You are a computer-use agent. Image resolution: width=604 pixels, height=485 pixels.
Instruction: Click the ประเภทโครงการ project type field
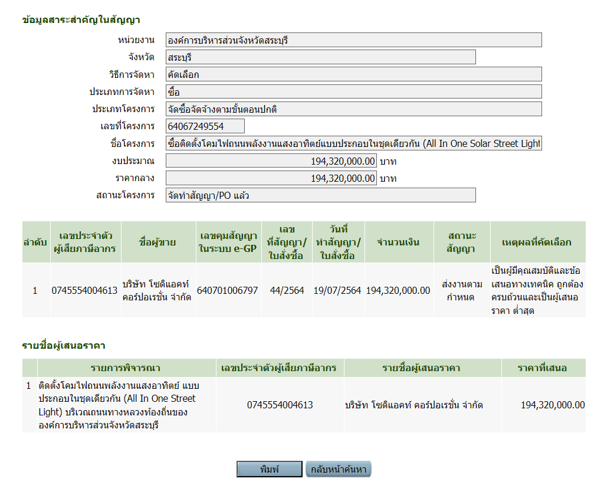click(353, 109)
